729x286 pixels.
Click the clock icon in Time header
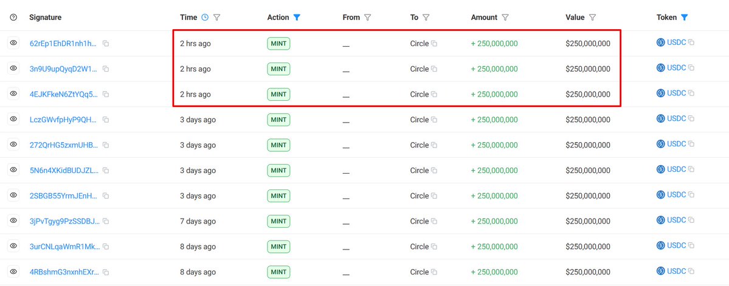tap(205, 18)
